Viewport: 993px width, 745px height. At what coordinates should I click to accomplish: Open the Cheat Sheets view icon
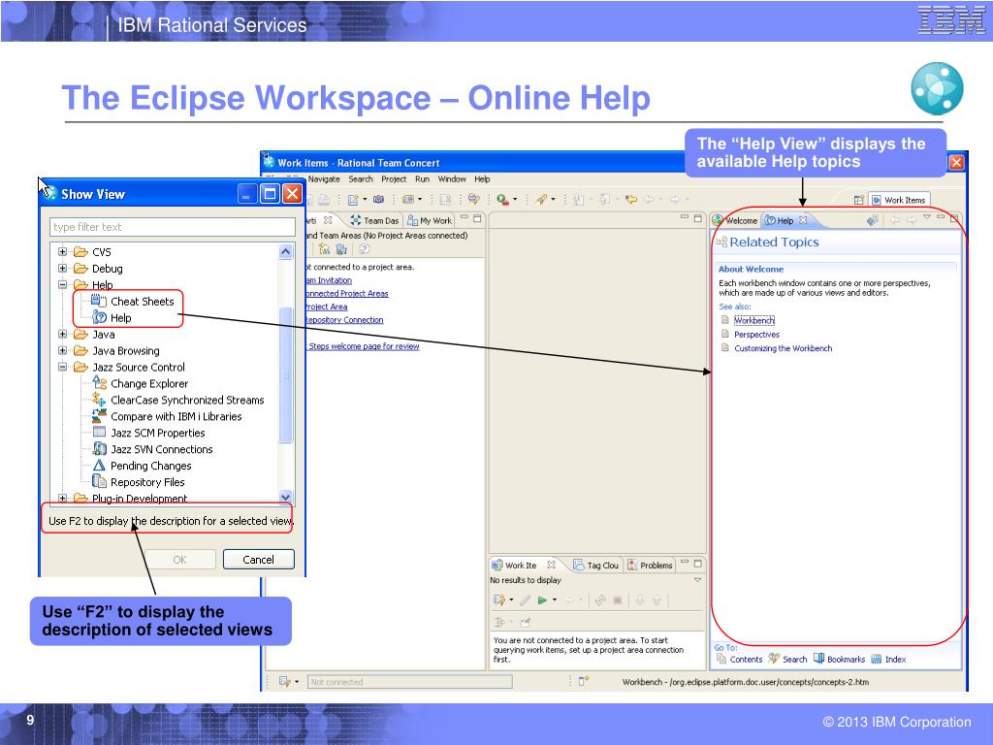pos(99,301)
